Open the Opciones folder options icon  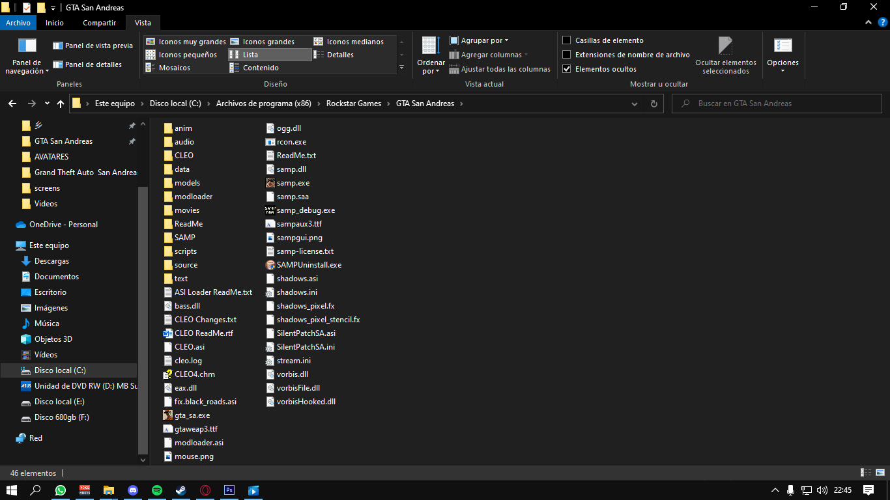coord(782,46)
